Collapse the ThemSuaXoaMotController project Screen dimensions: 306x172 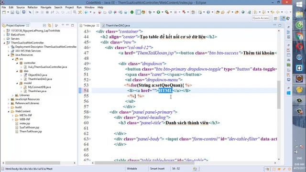coord(4,43)
